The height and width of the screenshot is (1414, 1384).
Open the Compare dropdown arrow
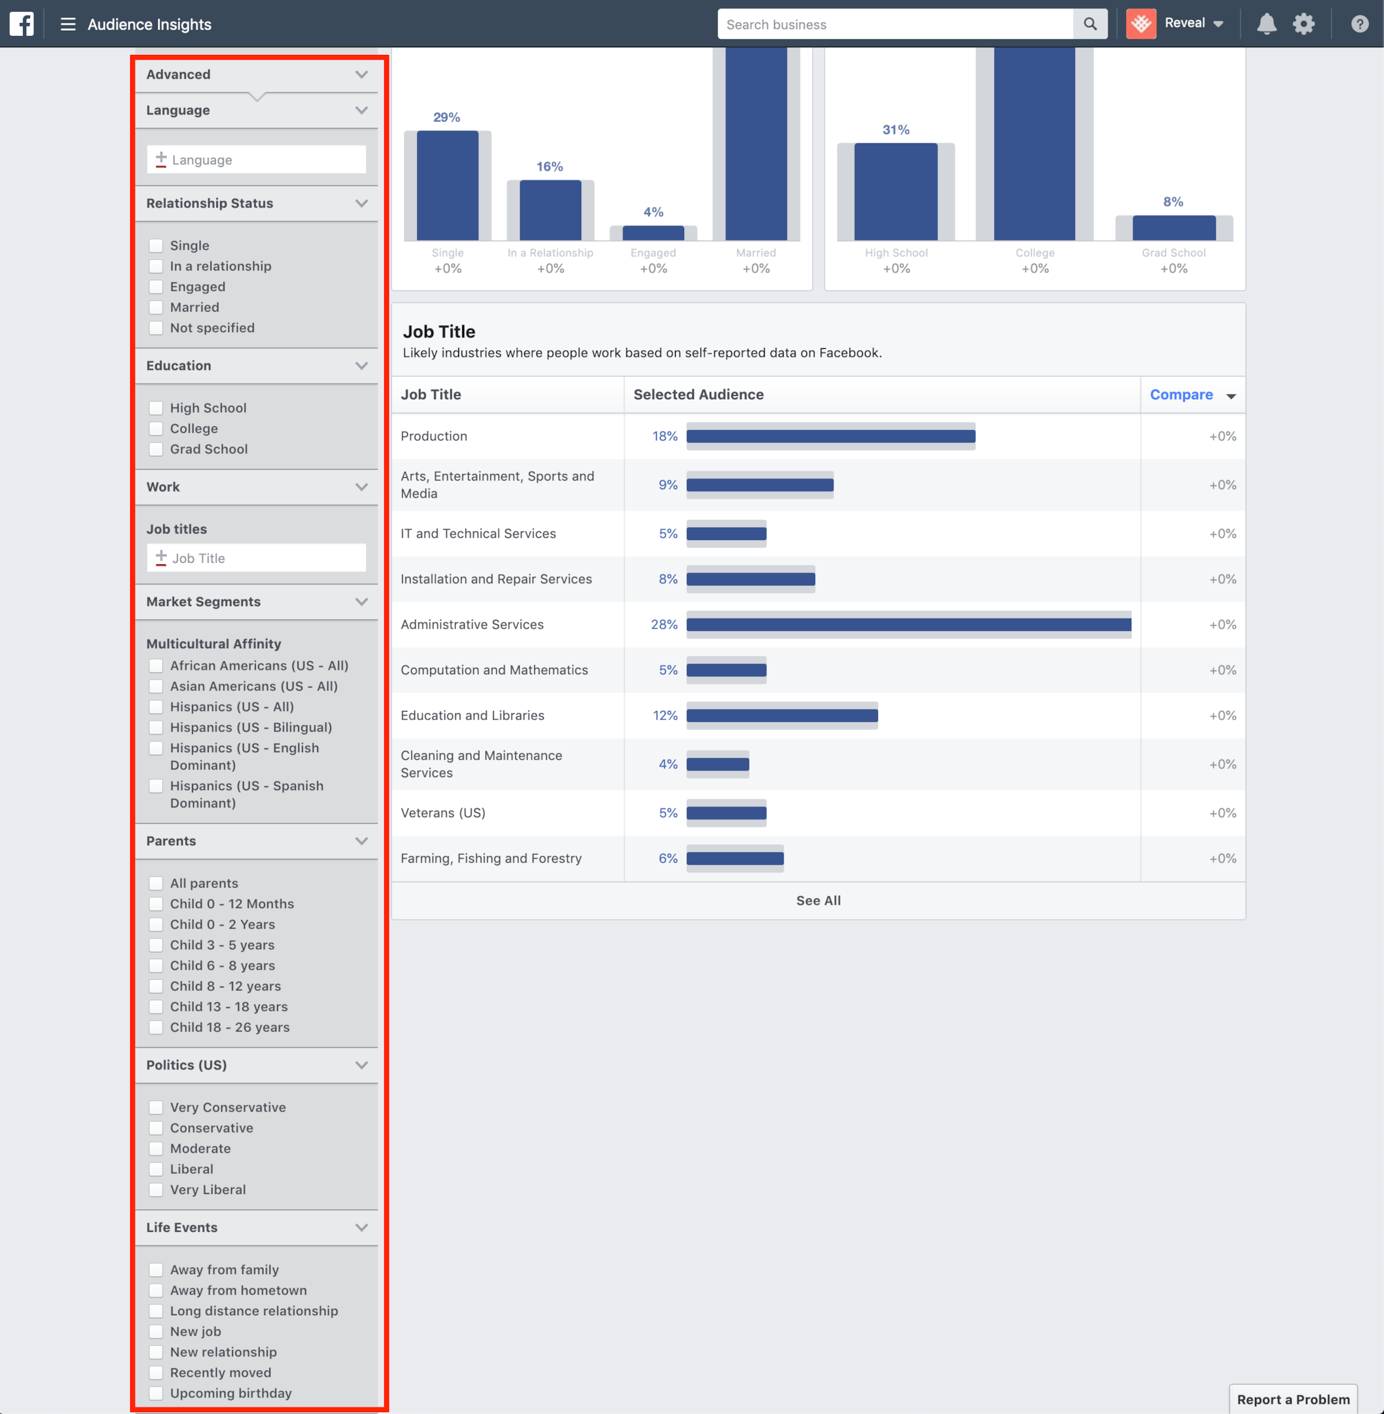click(1231, 396)
